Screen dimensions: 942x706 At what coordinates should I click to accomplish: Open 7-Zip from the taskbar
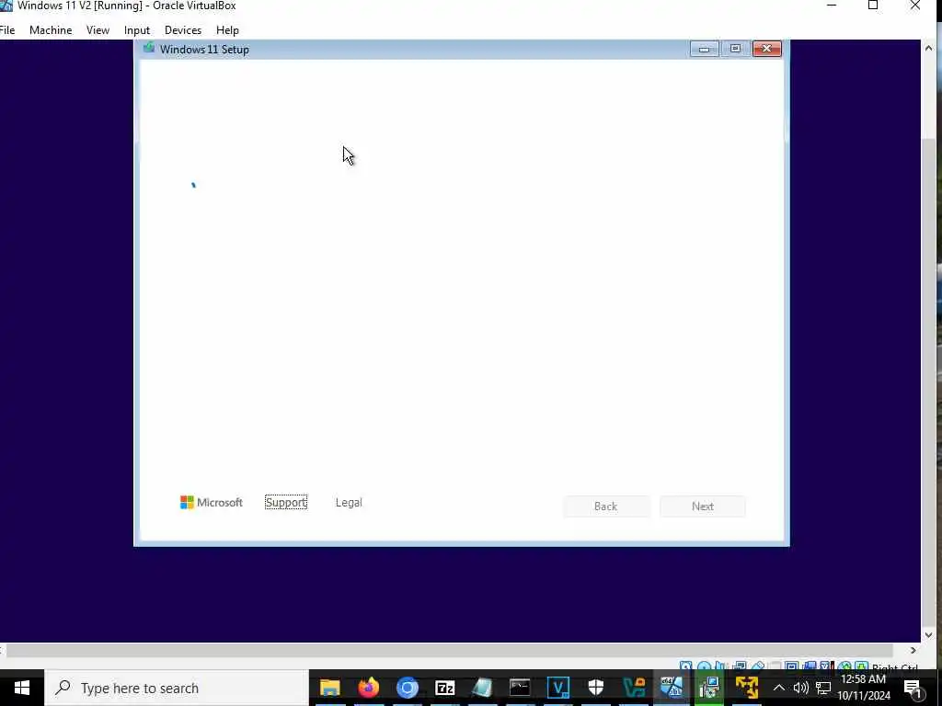[x=444, y=688]
